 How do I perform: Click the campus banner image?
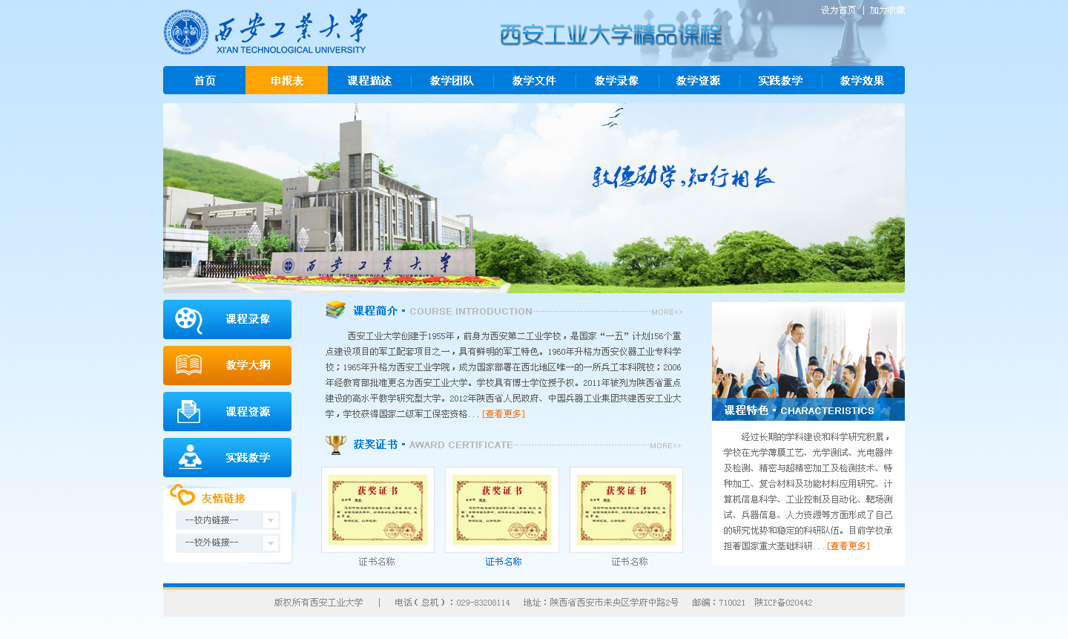click(x=534, y=198)
